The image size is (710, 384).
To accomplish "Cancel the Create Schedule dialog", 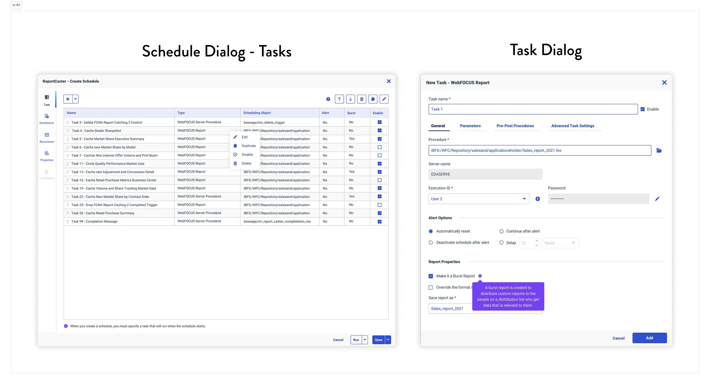I will click(338, 340).
